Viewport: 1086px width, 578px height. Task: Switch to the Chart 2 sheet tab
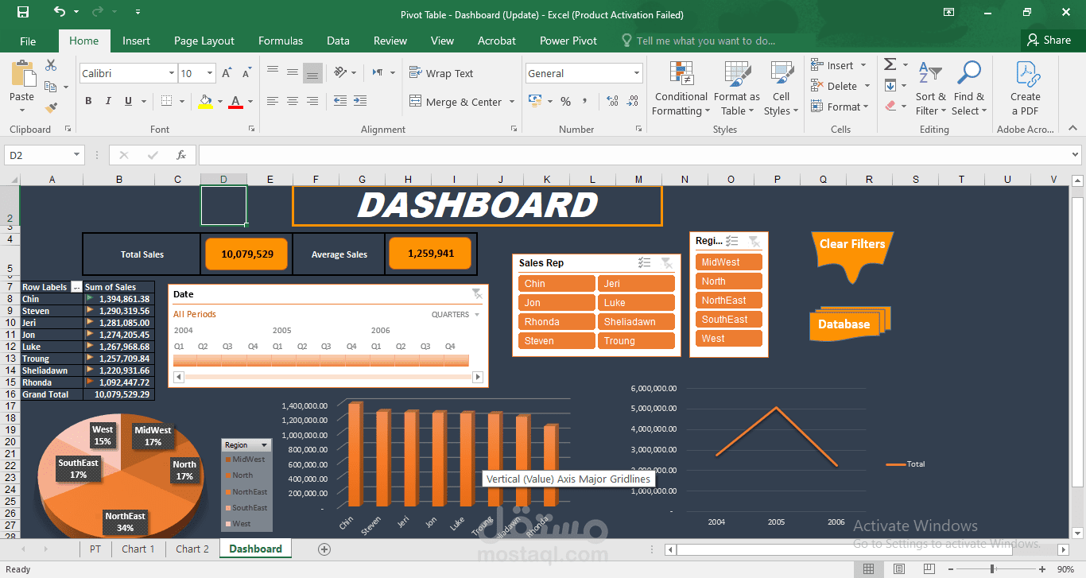click(x=192, y=549)
